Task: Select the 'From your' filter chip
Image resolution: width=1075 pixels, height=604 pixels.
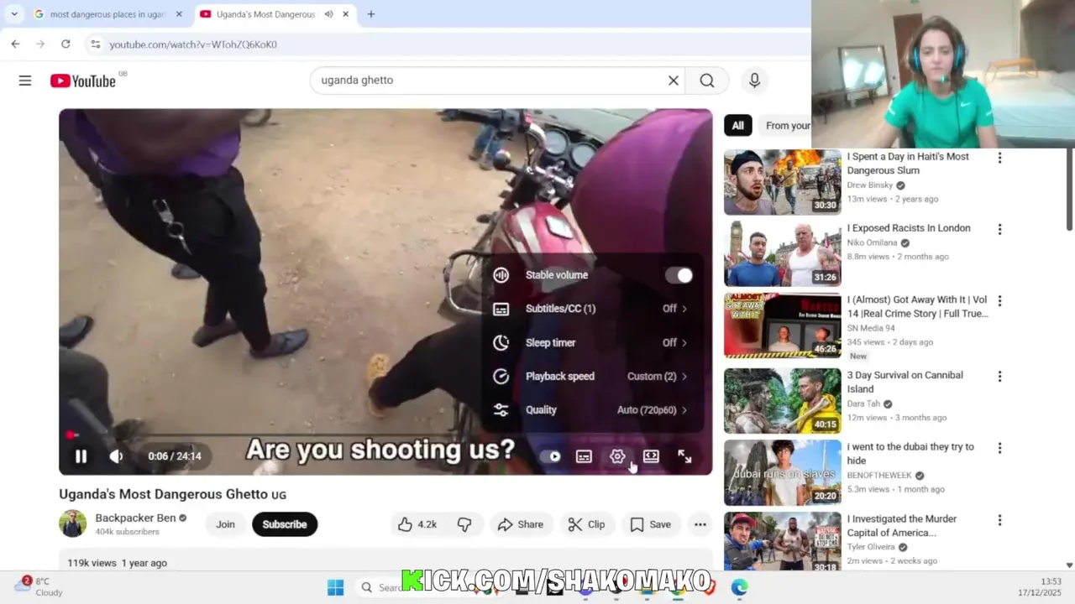Action: (787, 126)
